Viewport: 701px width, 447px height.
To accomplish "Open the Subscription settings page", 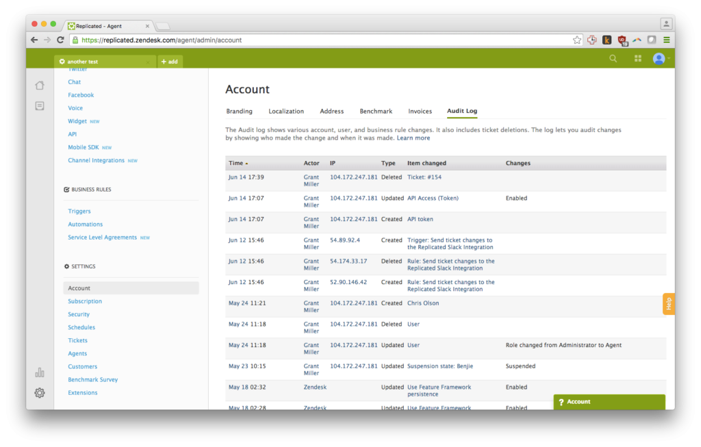I will coord(84,301).
